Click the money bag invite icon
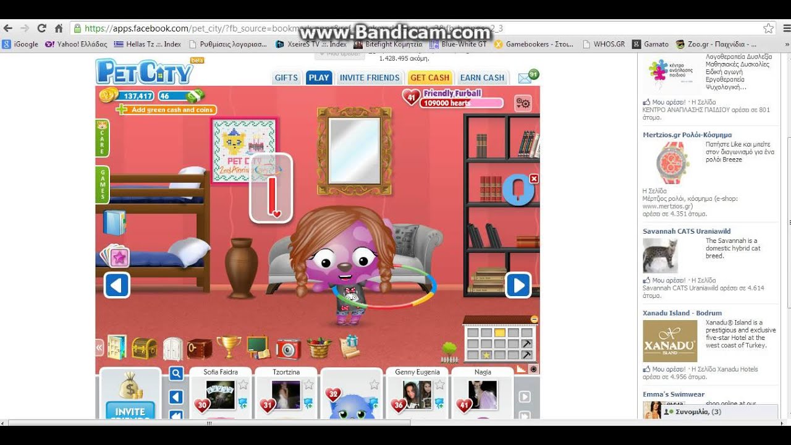This screenshot has height=445, width=791. point(130,386)
